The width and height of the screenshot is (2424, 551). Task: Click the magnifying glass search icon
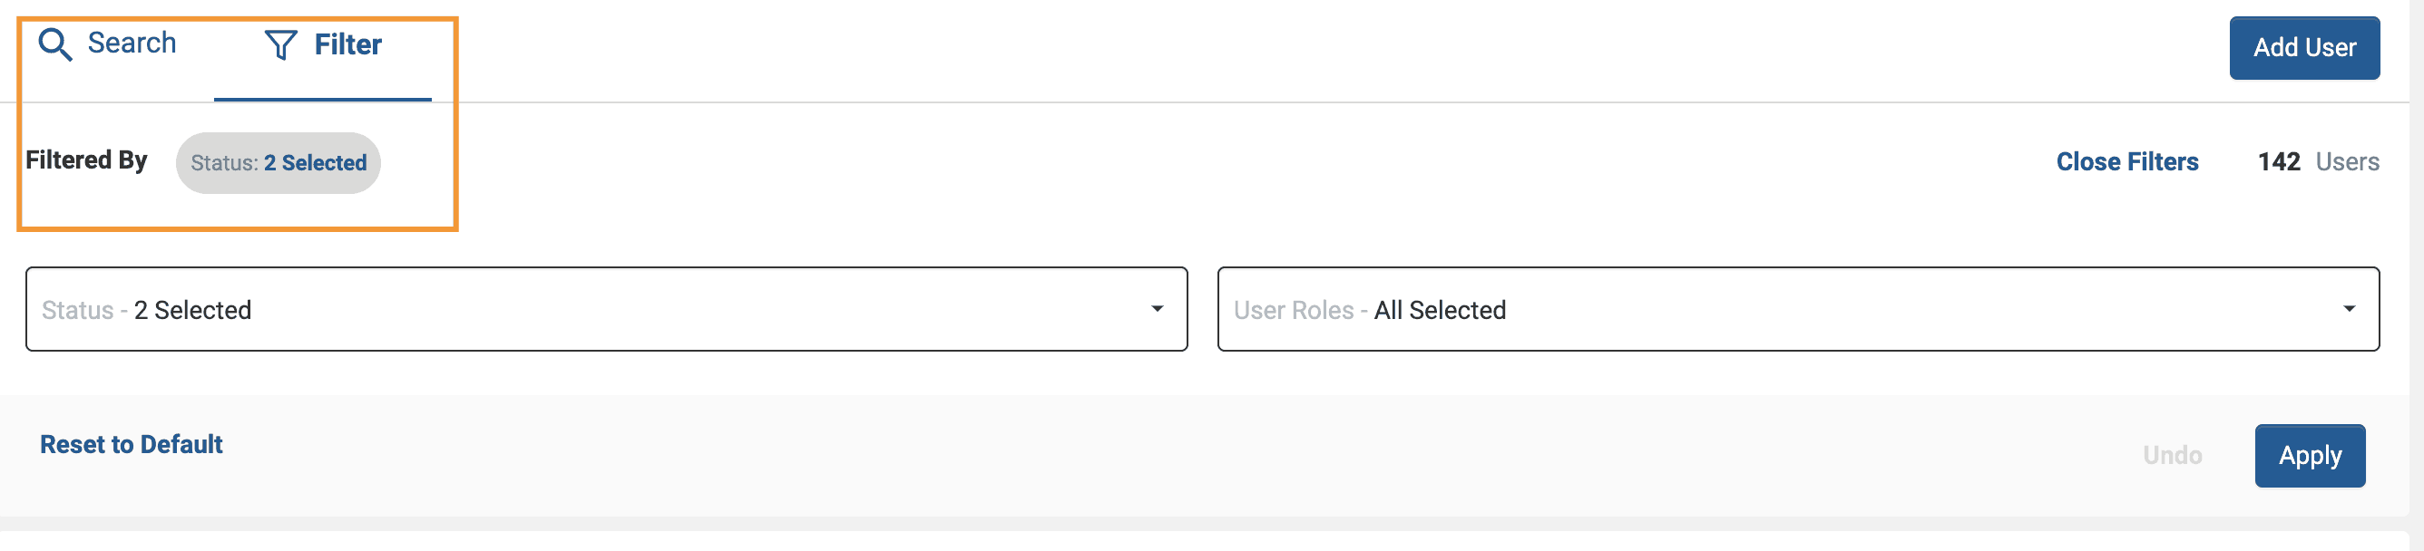(x=54, y=44)
